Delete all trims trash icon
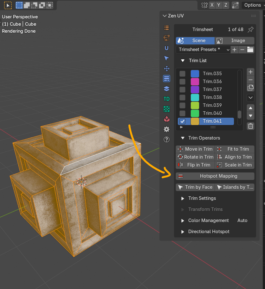 (250, 126)
